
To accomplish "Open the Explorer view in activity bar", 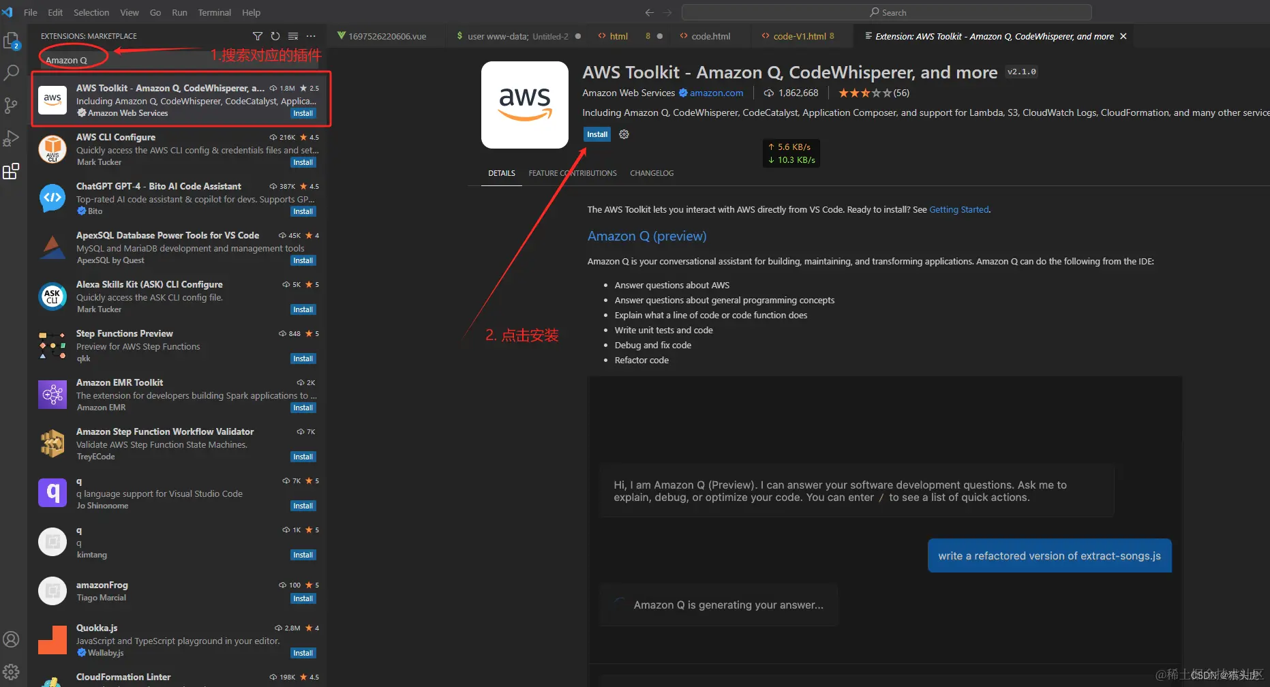I will [12, 41].
